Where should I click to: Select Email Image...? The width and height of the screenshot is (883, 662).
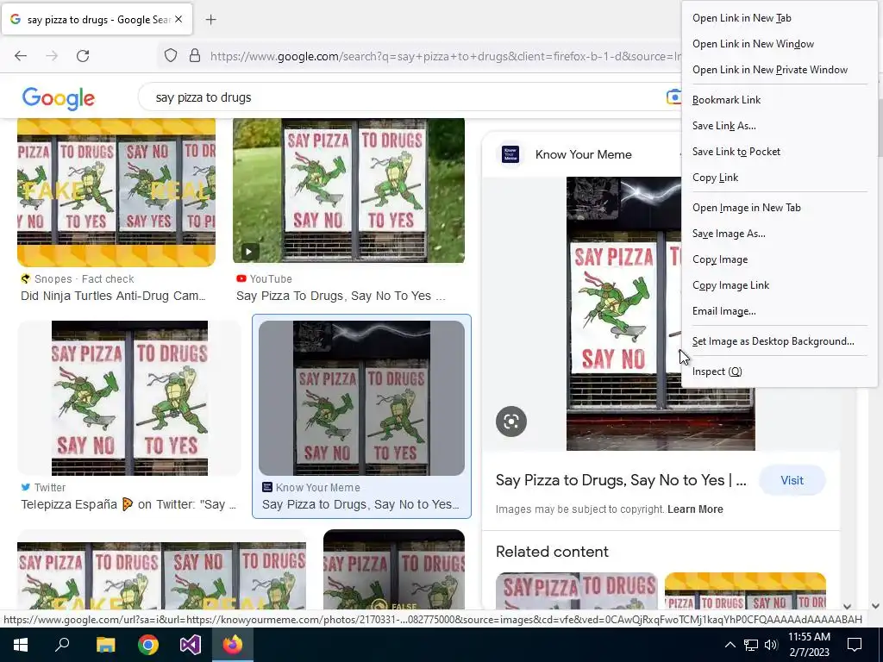779,311
